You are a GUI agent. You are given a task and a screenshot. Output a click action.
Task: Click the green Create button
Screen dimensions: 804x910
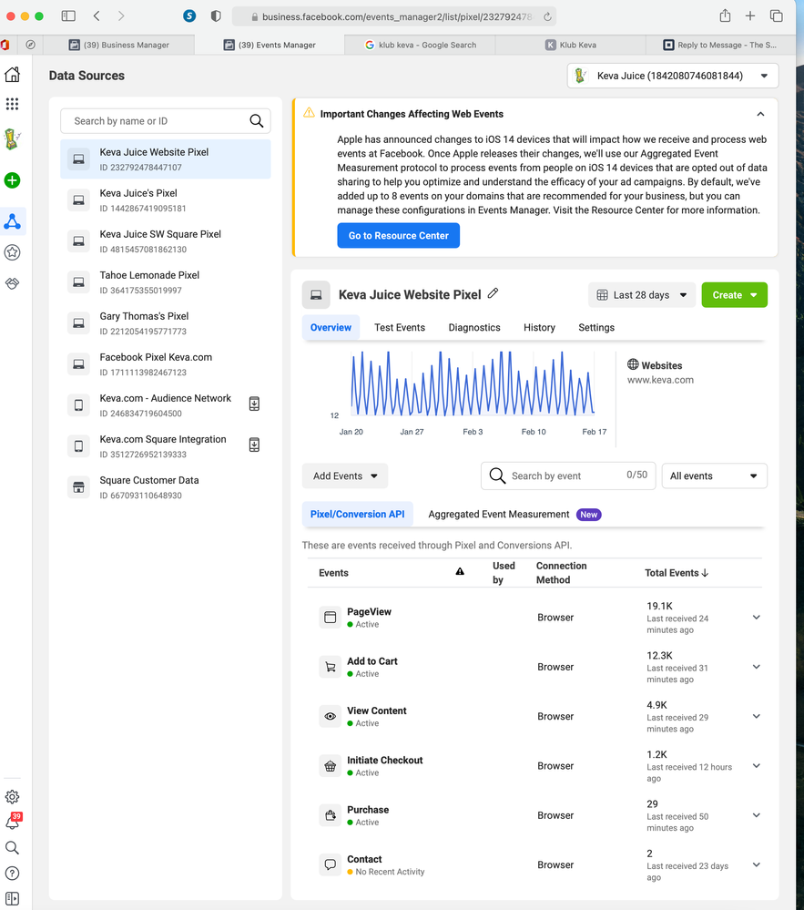734,295
